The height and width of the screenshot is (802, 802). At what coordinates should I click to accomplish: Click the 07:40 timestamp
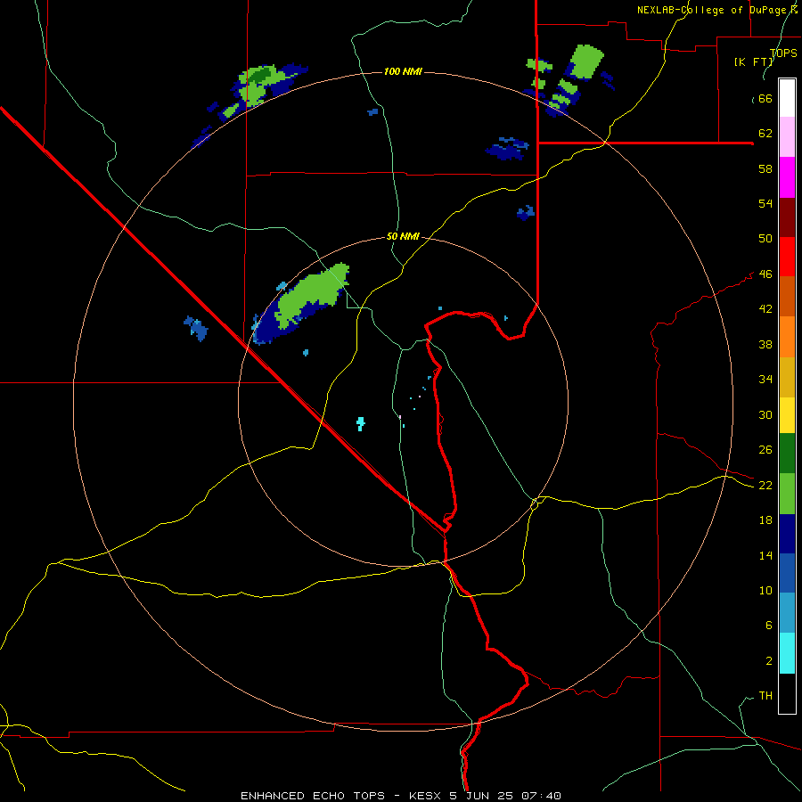(x=541, y=796)
